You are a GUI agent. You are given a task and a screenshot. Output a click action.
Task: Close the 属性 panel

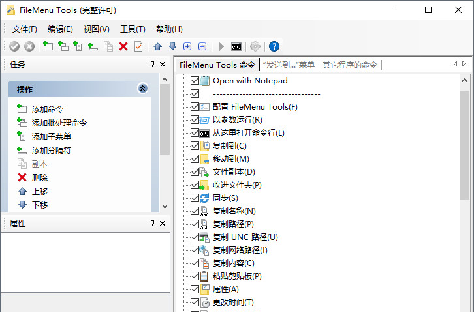point(163,223)
